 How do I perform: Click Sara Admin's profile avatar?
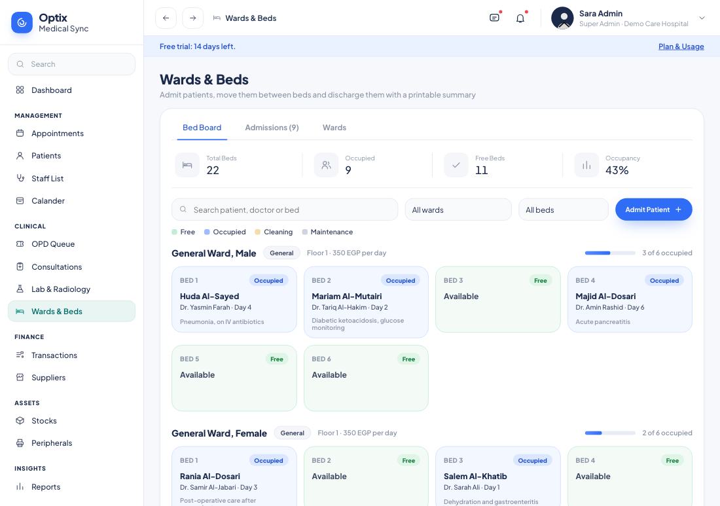[x=562, y=18]
